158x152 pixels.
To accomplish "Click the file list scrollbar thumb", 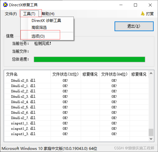I will pos(151,132).
